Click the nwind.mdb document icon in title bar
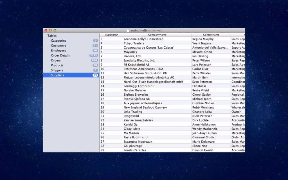This screenshot has height=180, width=288. pyautogui.click(x=129, y=30)
